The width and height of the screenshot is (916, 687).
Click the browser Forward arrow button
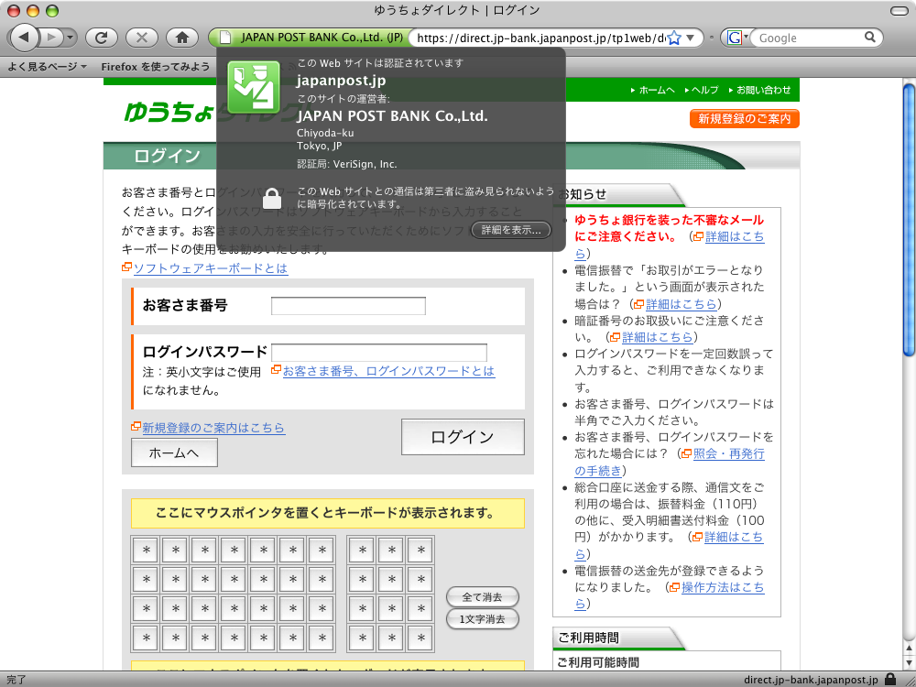[51, 38]
